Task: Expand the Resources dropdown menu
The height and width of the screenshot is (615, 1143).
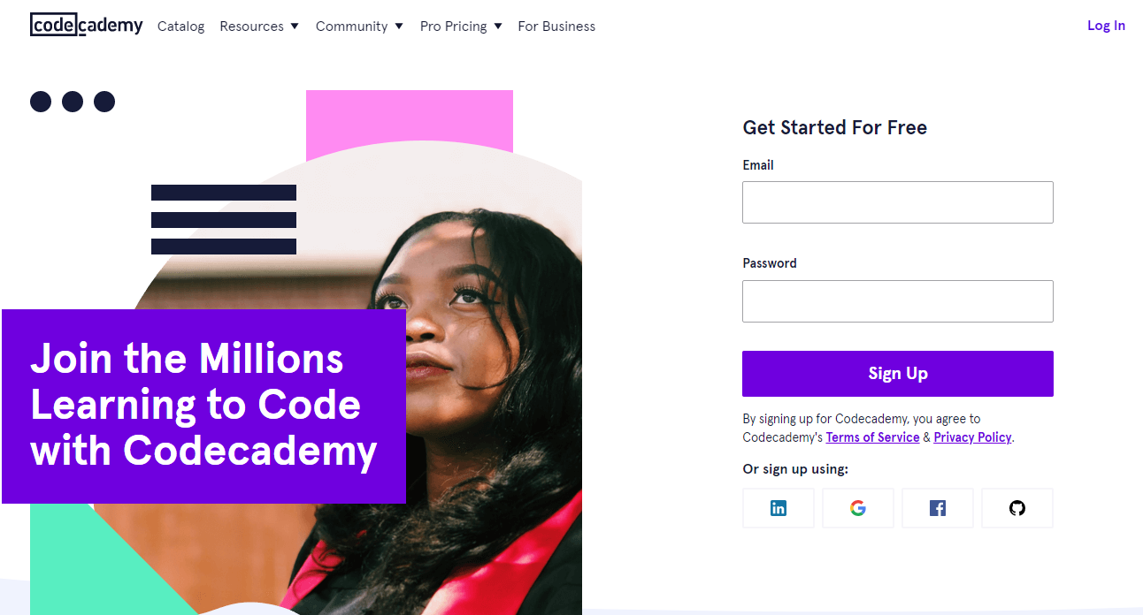Action: (259, 27)
